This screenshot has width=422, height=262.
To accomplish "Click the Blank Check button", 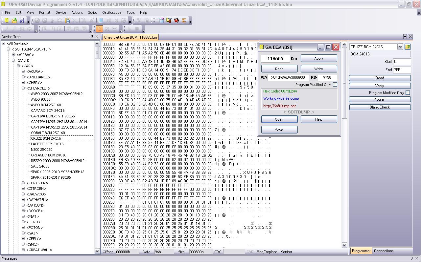I will point(380,107).
